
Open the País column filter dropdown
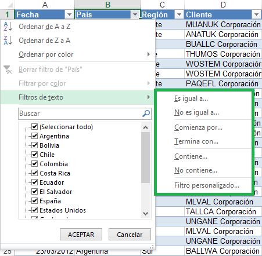(x=135, y=14)
